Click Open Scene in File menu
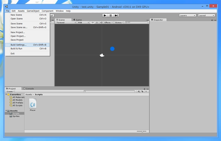This screenshot has width=221, height=141. click(27, 19)
